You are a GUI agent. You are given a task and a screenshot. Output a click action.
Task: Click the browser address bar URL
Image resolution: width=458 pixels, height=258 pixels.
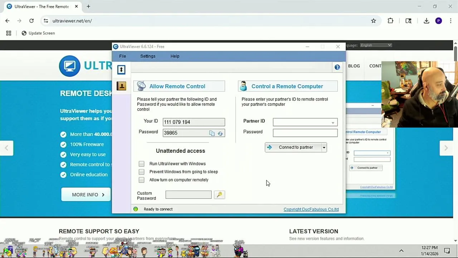click(72, 21)
